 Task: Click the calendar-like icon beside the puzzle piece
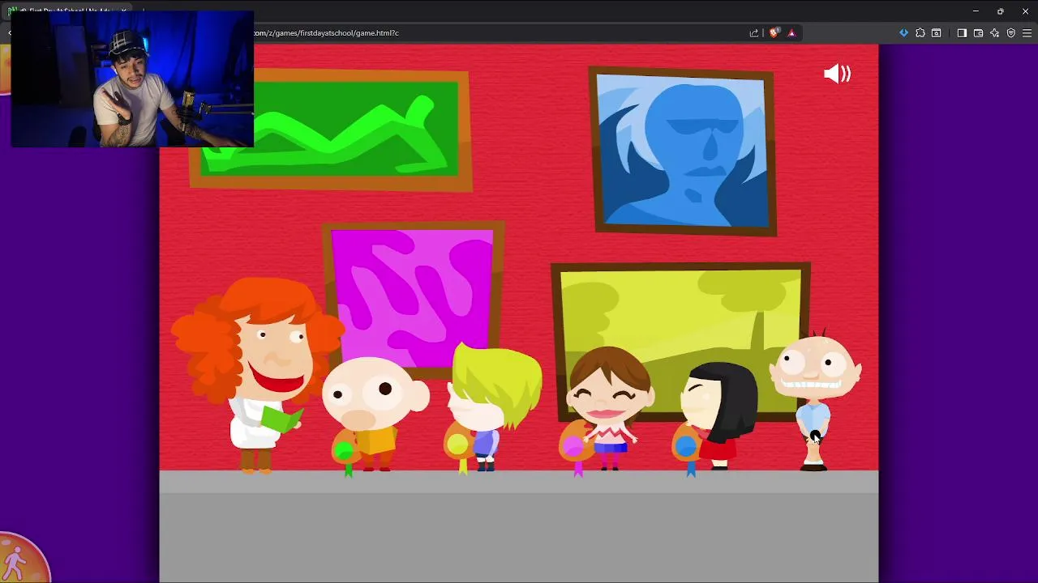tap(937, 33)
